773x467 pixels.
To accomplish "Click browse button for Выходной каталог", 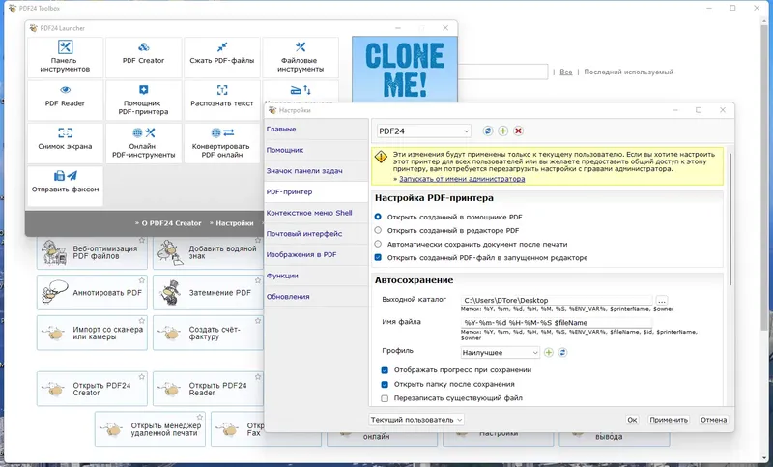I will pos(662,301).
